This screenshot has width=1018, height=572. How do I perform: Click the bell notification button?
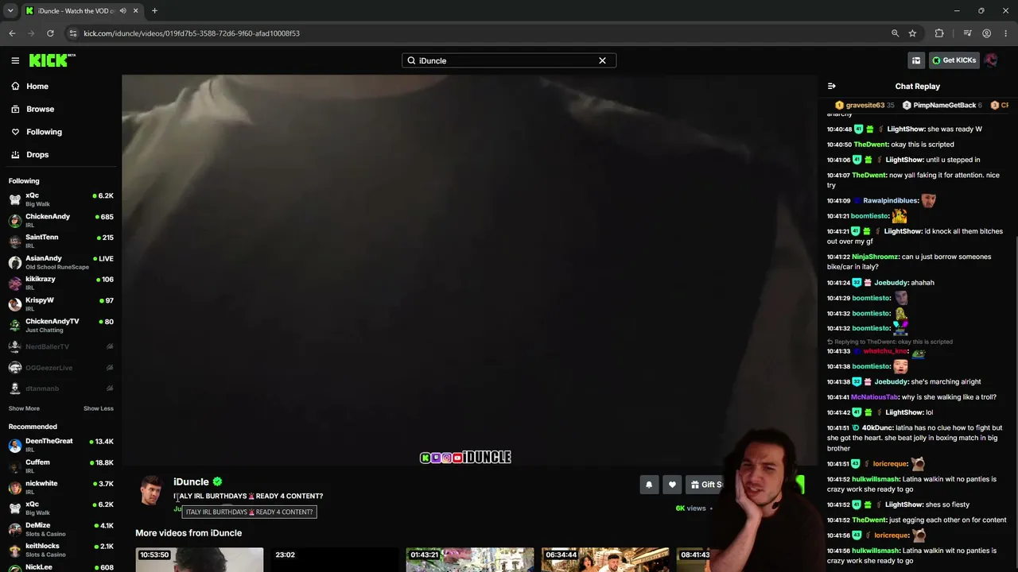coord(649,485)
